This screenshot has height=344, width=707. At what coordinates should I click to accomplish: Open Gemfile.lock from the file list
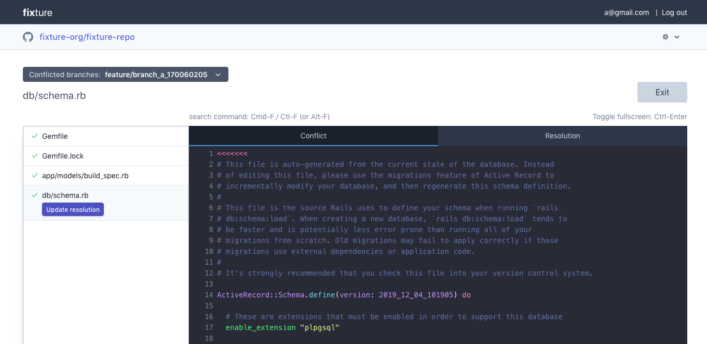pyautogui.click(x=63, y=156)
